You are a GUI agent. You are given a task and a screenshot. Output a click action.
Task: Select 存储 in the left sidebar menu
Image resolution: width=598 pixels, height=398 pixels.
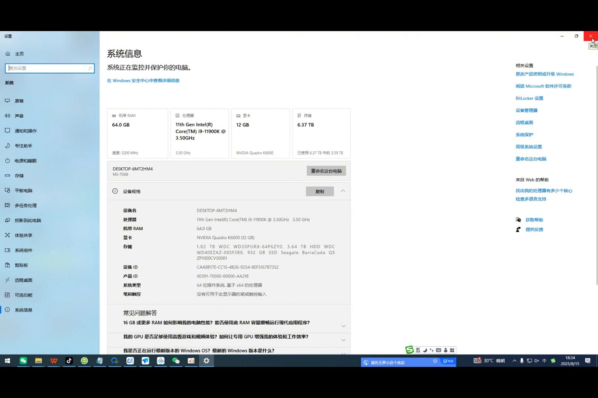pos(19,176)
